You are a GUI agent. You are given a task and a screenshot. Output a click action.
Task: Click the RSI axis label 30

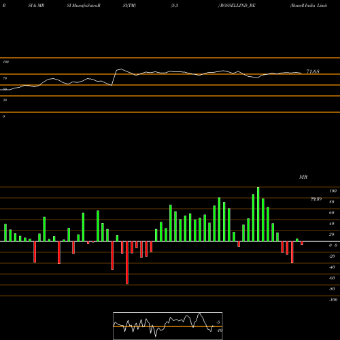tap(5, 100)
